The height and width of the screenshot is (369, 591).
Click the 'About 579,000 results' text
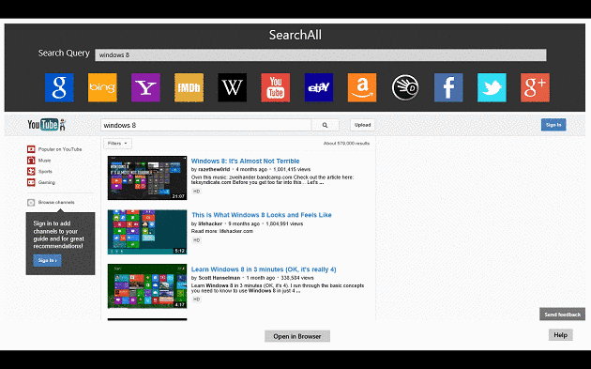tap(346, 144)
